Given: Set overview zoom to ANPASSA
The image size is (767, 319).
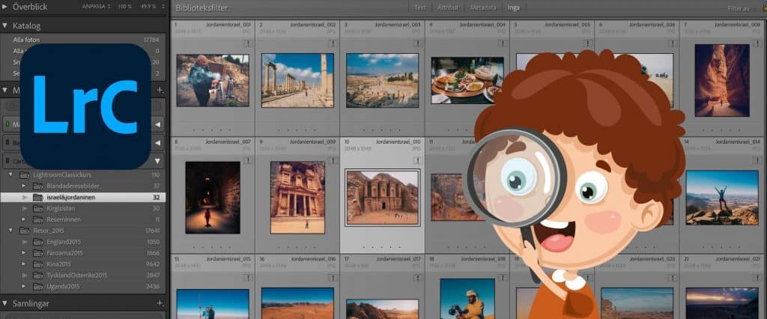Looking at the screenshot, I should click(97, 7).
